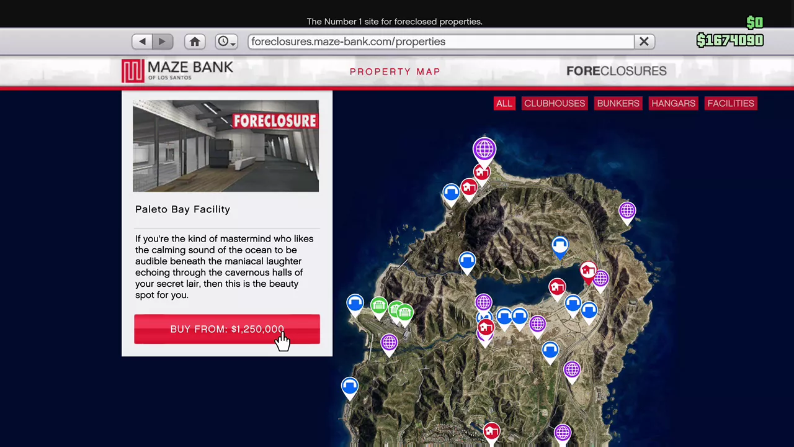Select purple facility marker beside red-pointer clubhouse
Screen dimensions: 794x447
601,279
